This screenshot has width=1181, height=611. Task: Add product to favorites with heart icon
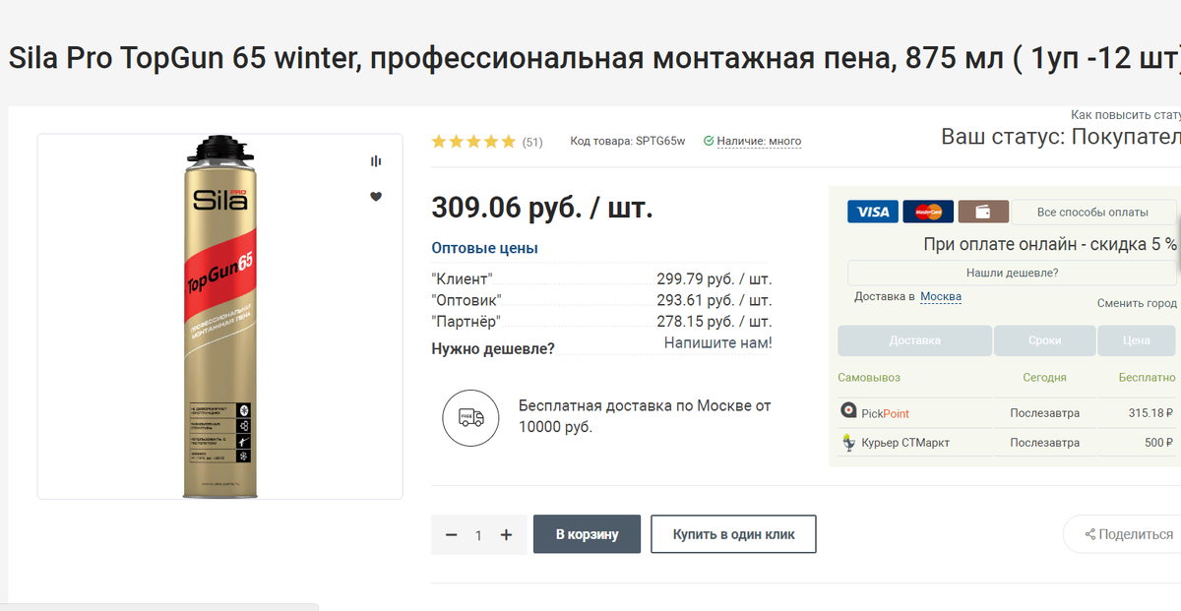[x=376, y=197]
